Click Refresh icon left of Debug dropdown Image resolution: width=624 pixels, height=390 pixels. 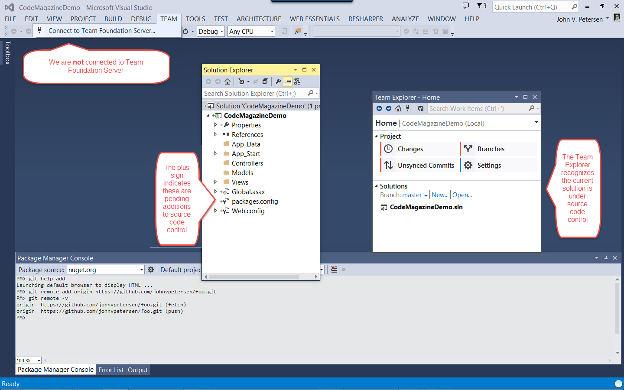185,31
